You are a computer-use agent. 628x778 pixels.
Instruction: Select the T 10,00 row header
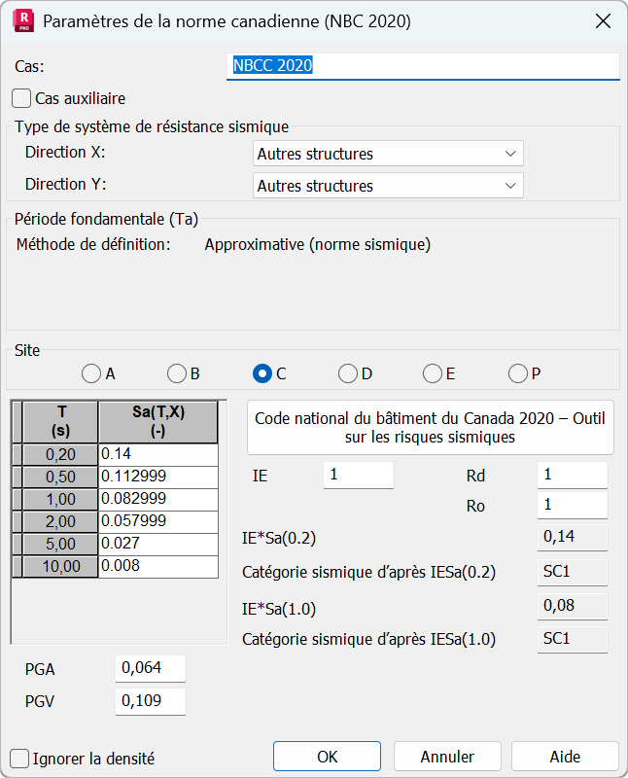60,566
